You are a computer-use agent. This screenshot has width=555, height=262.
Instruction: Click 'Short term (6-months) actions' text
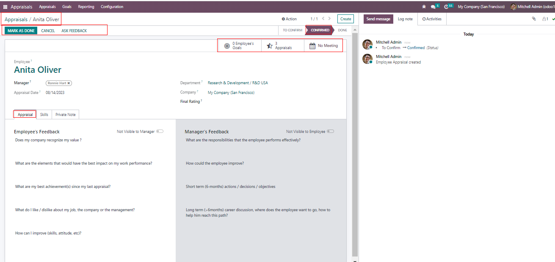(231, 187)
